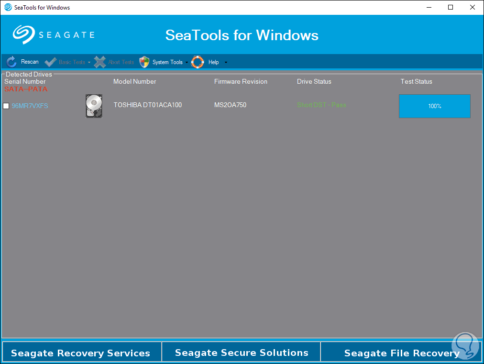Expand the Basic Tests dropdown arrow

point(89,62)
